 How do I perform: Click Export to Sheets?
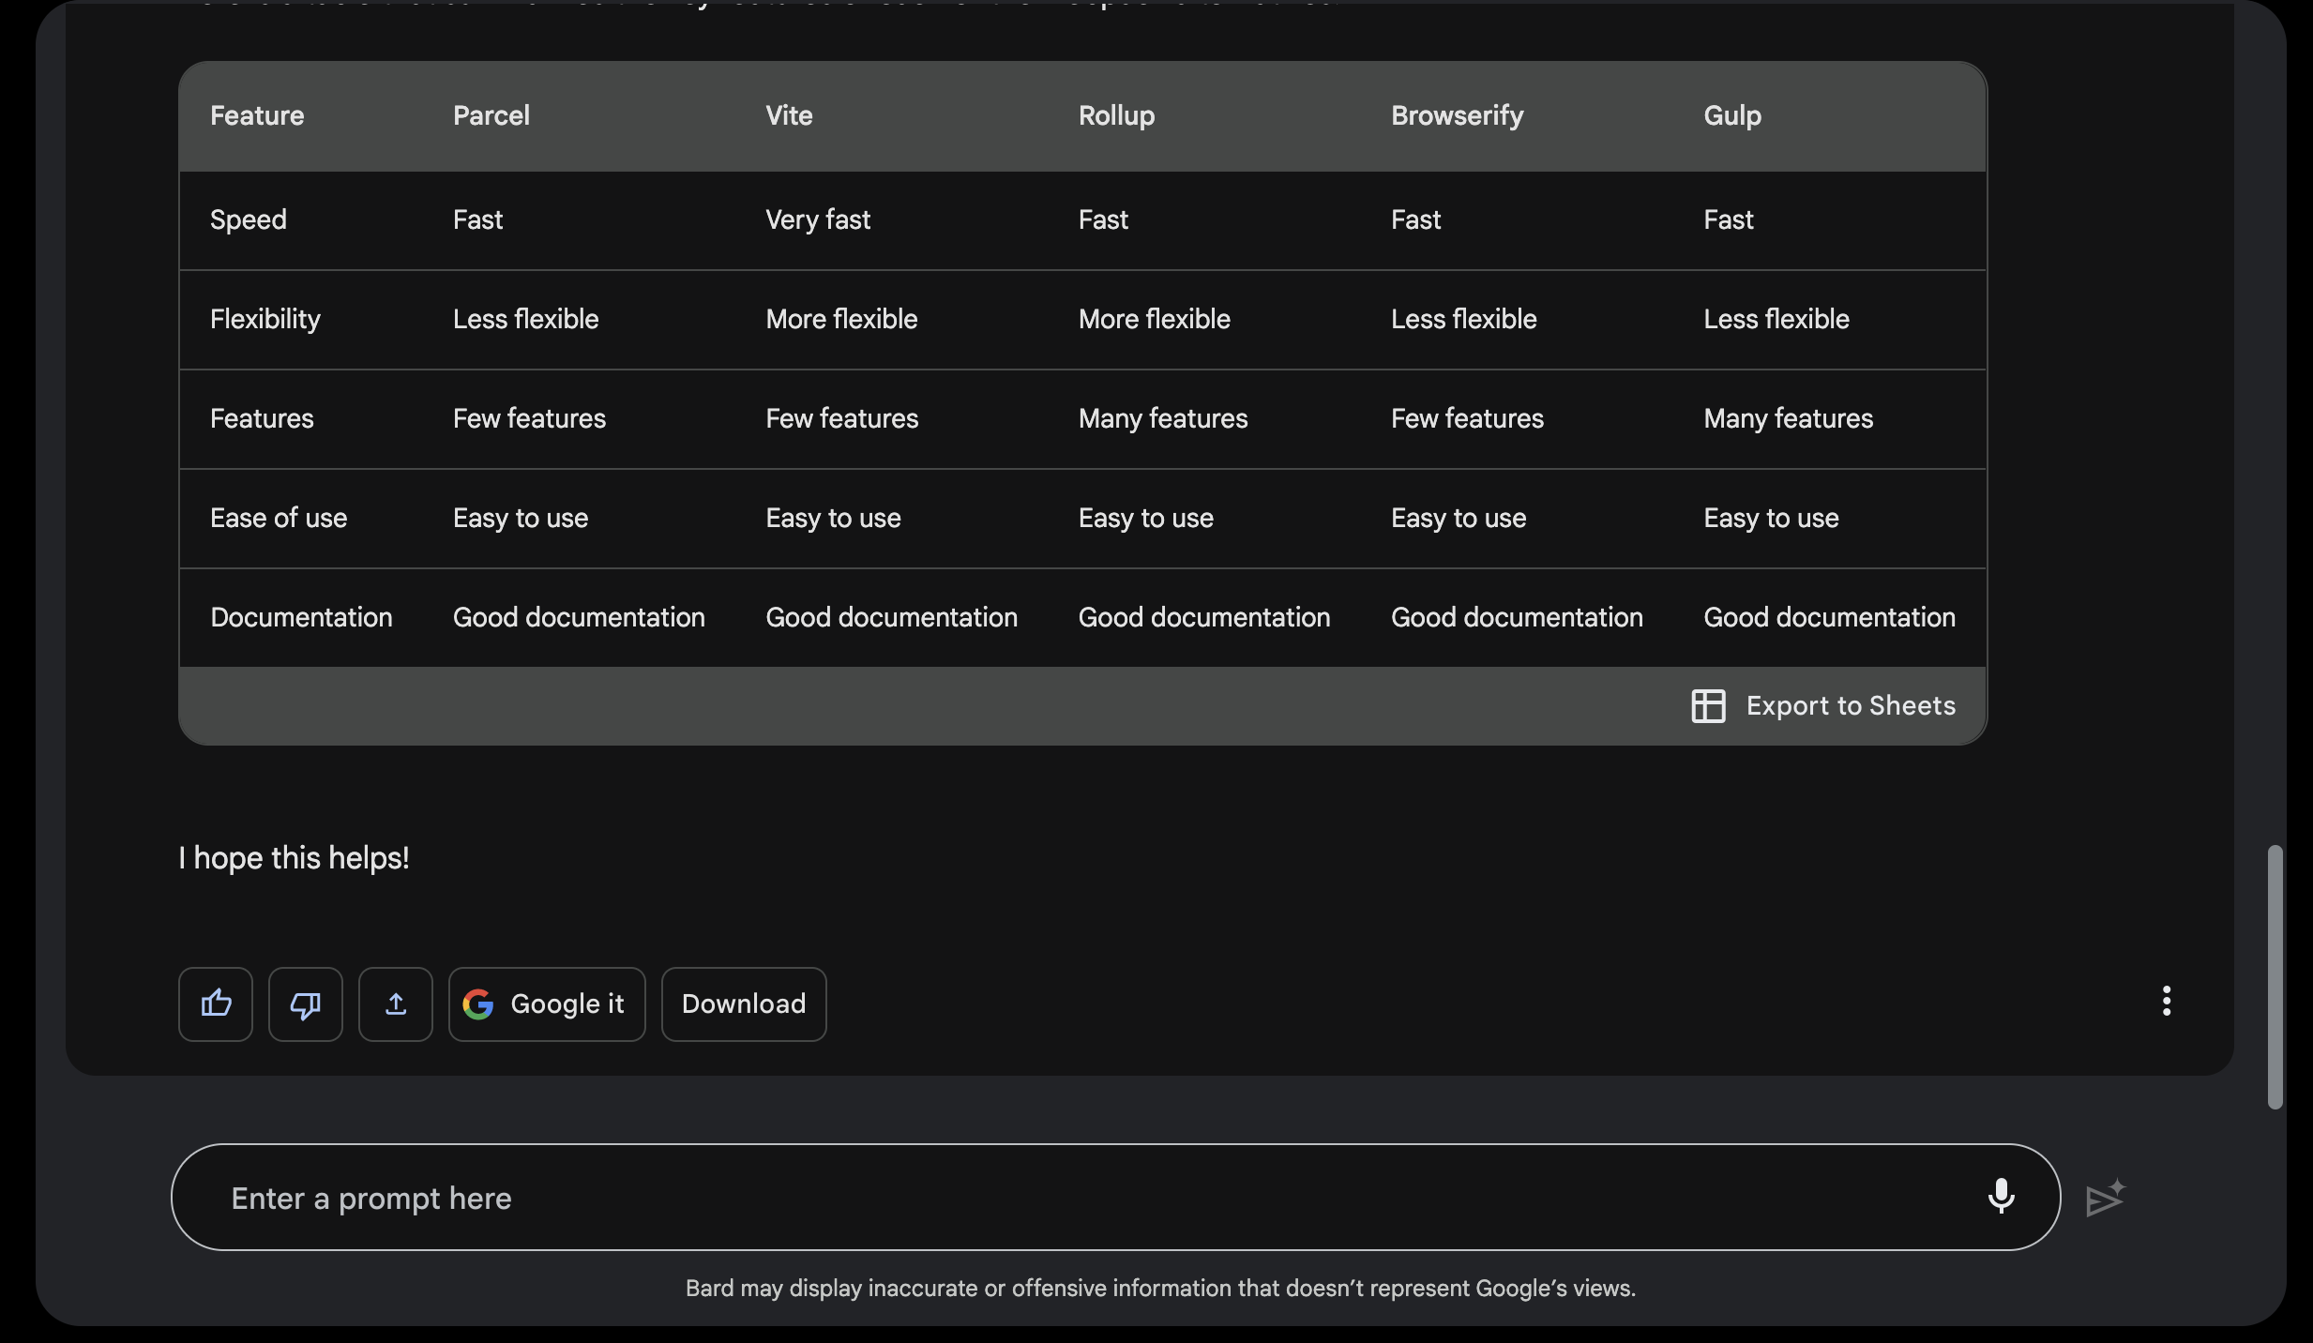tap(1823, 705)
